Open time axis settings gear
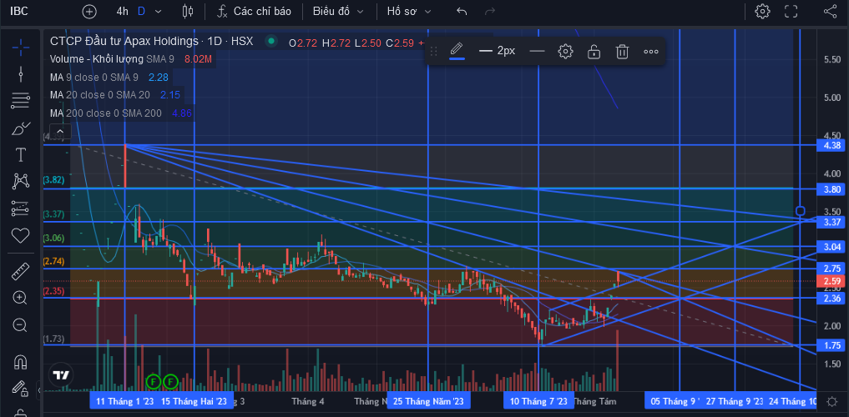 pos(832,401)
